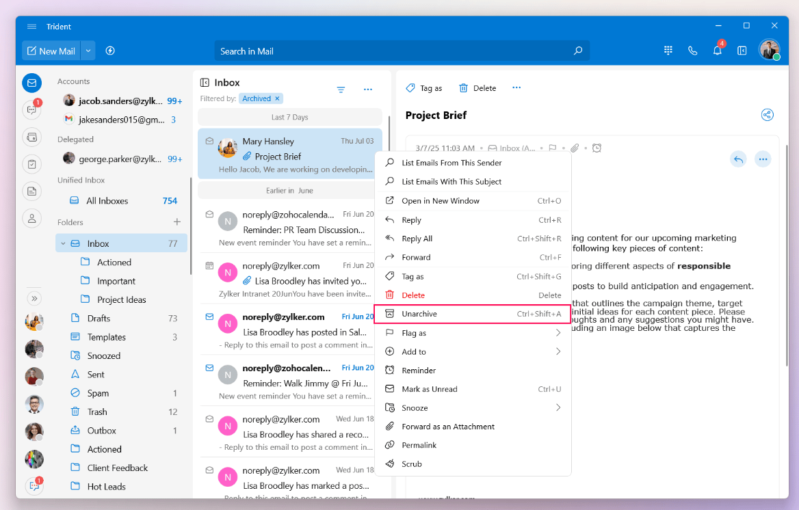Image resolution: width=799 pixels, height=510 pixels.
Task: Choose Forward as an Attachment
Action: click(473, 427)
